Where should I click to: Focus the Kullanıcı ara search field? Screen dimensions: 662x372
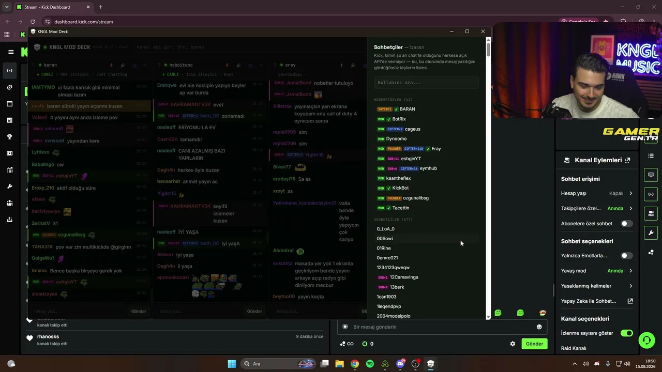tap(426, 83)
